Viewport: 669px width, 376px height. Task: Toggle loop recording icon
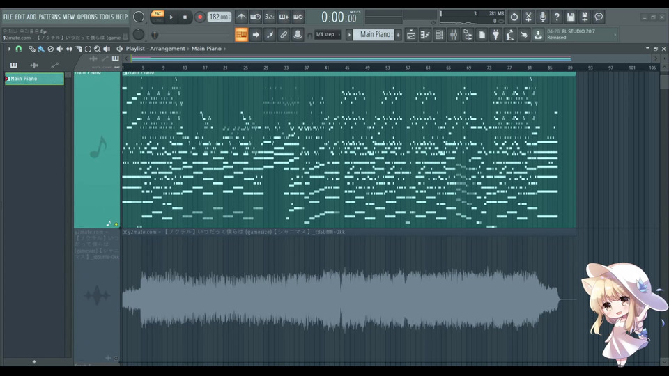pyautogui.click(x=298, y=17)
